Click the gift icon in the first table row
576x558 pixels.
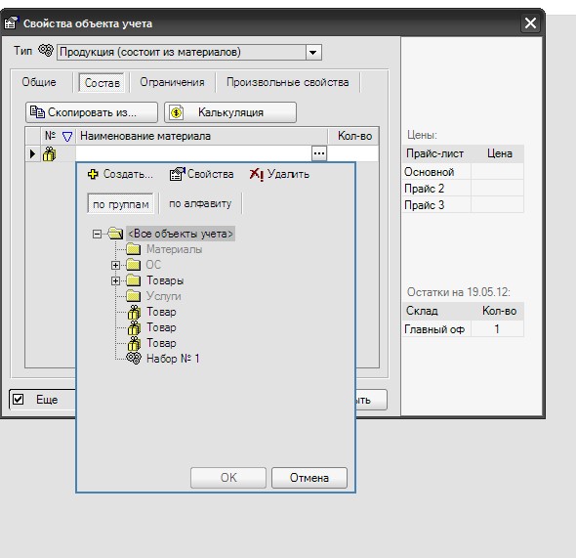tap(49, 154)
